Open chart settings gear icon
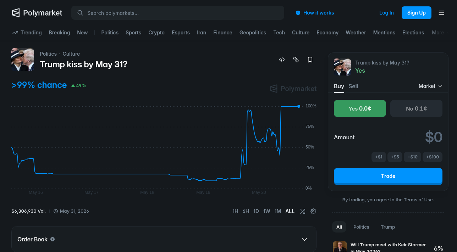This screenshot has height=252, width=457. point(313,211)
